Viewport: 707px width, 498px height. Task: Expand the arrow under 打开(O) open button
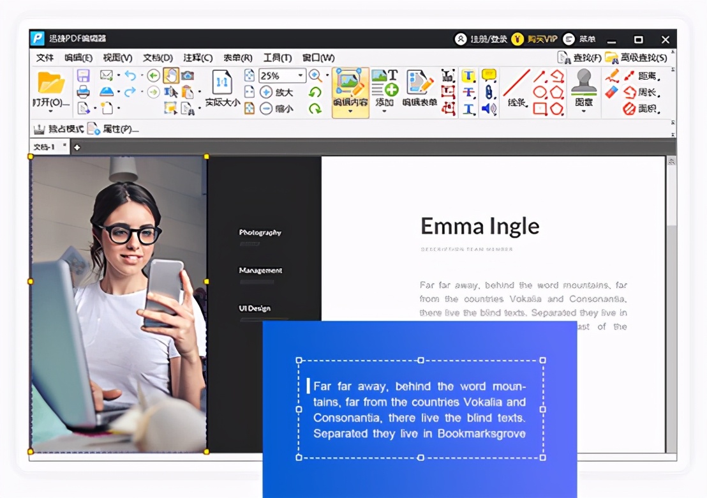[x=50, y=112]
